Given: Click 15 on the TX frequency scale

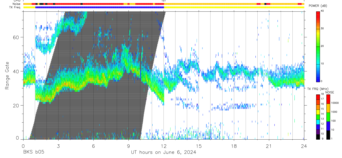Looking at the screenshot, I should tap(323, 109).
